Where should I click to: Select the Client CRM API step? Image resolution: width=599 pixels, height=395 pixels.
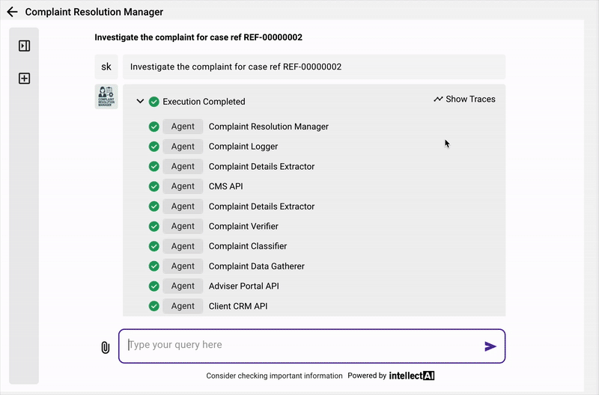tap(237, 306)
